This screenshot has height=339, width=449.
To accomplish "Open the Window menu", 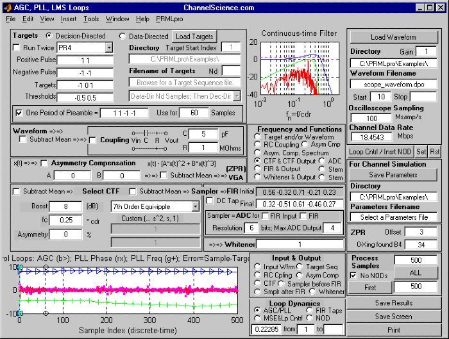I will click(x=117, y=19).
